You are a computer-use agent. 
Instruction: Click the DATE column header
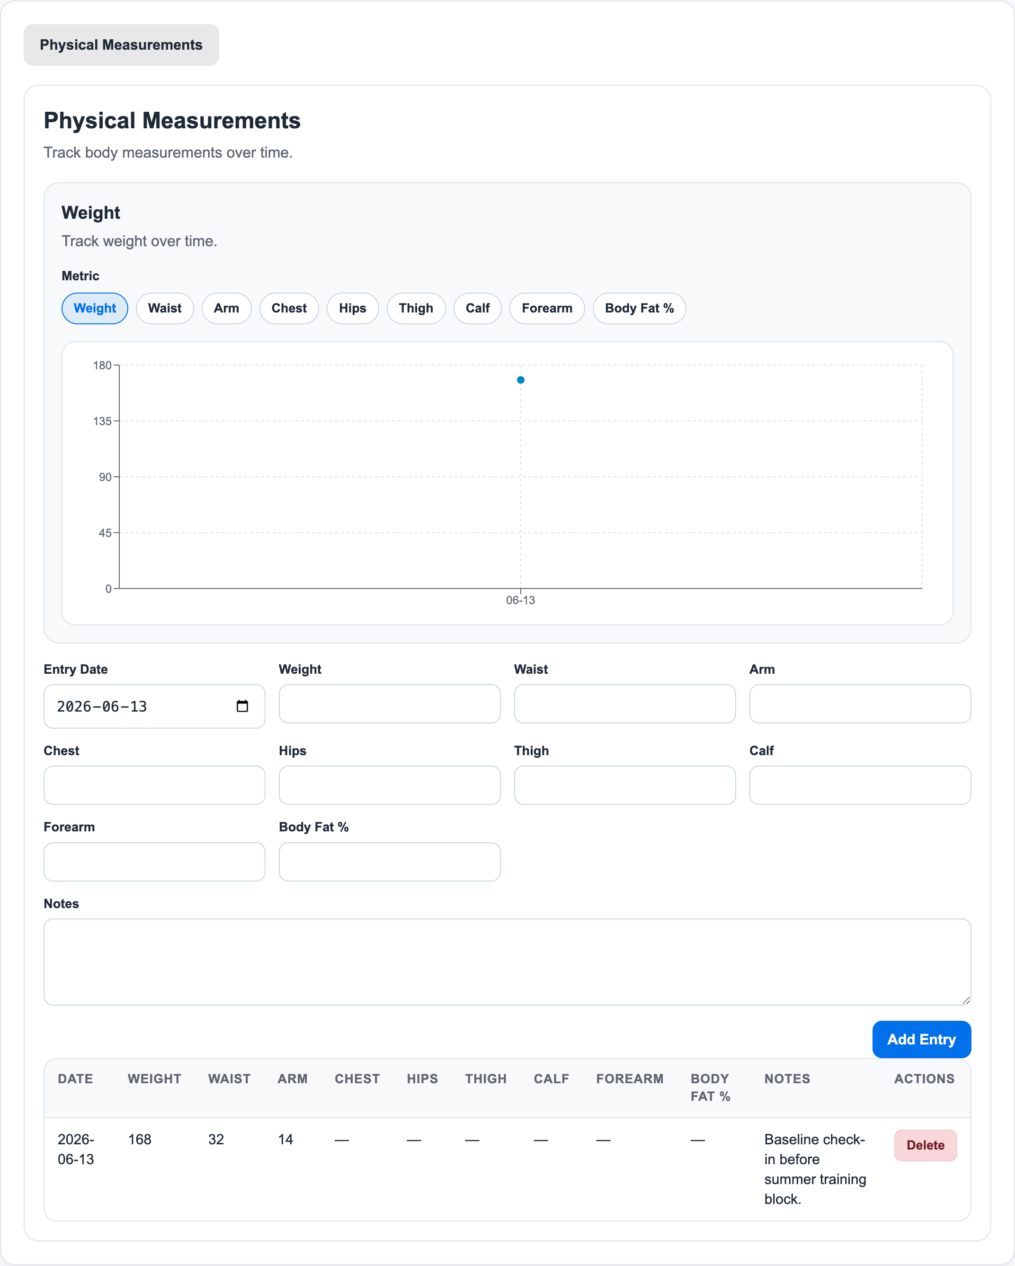pos(75,1079)
